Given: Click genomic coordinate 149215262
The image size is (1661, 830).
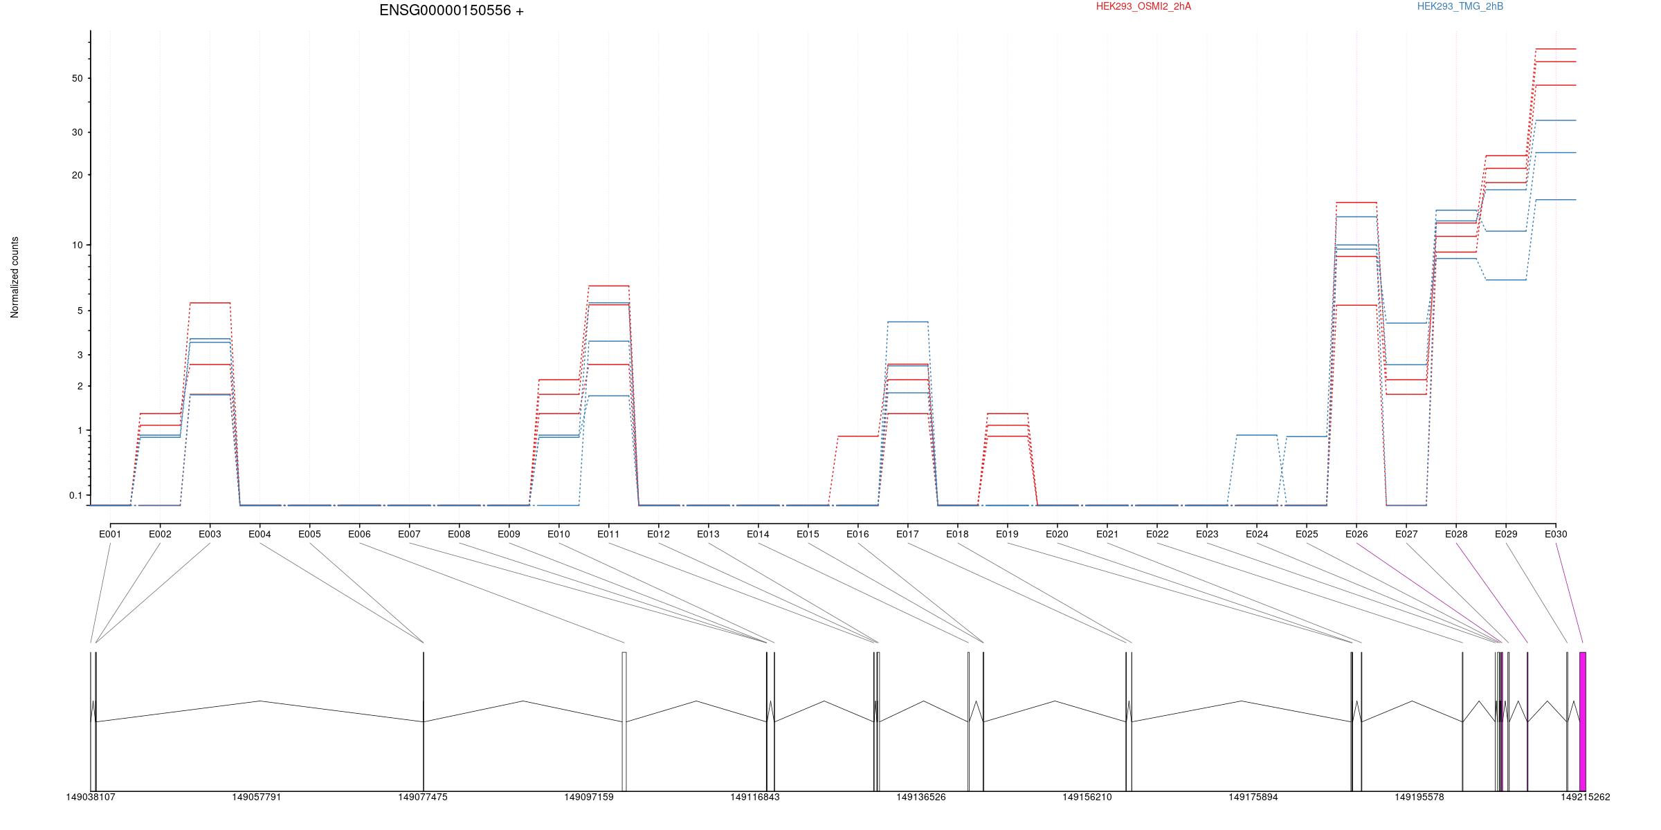Looking at the screenshot, I should pos(1586,797).
